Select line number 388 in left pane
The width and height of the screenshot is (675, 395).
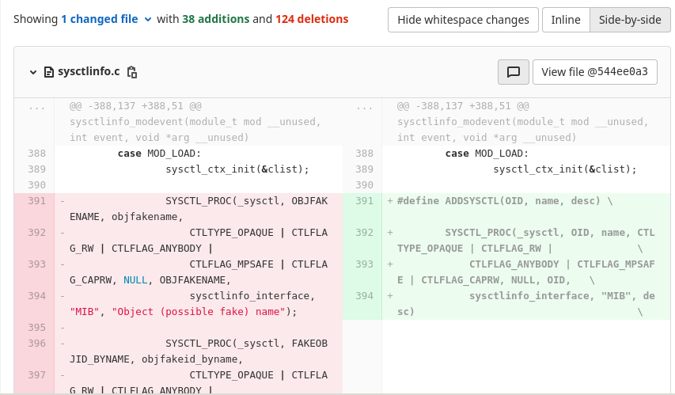(x=36, y=154)
